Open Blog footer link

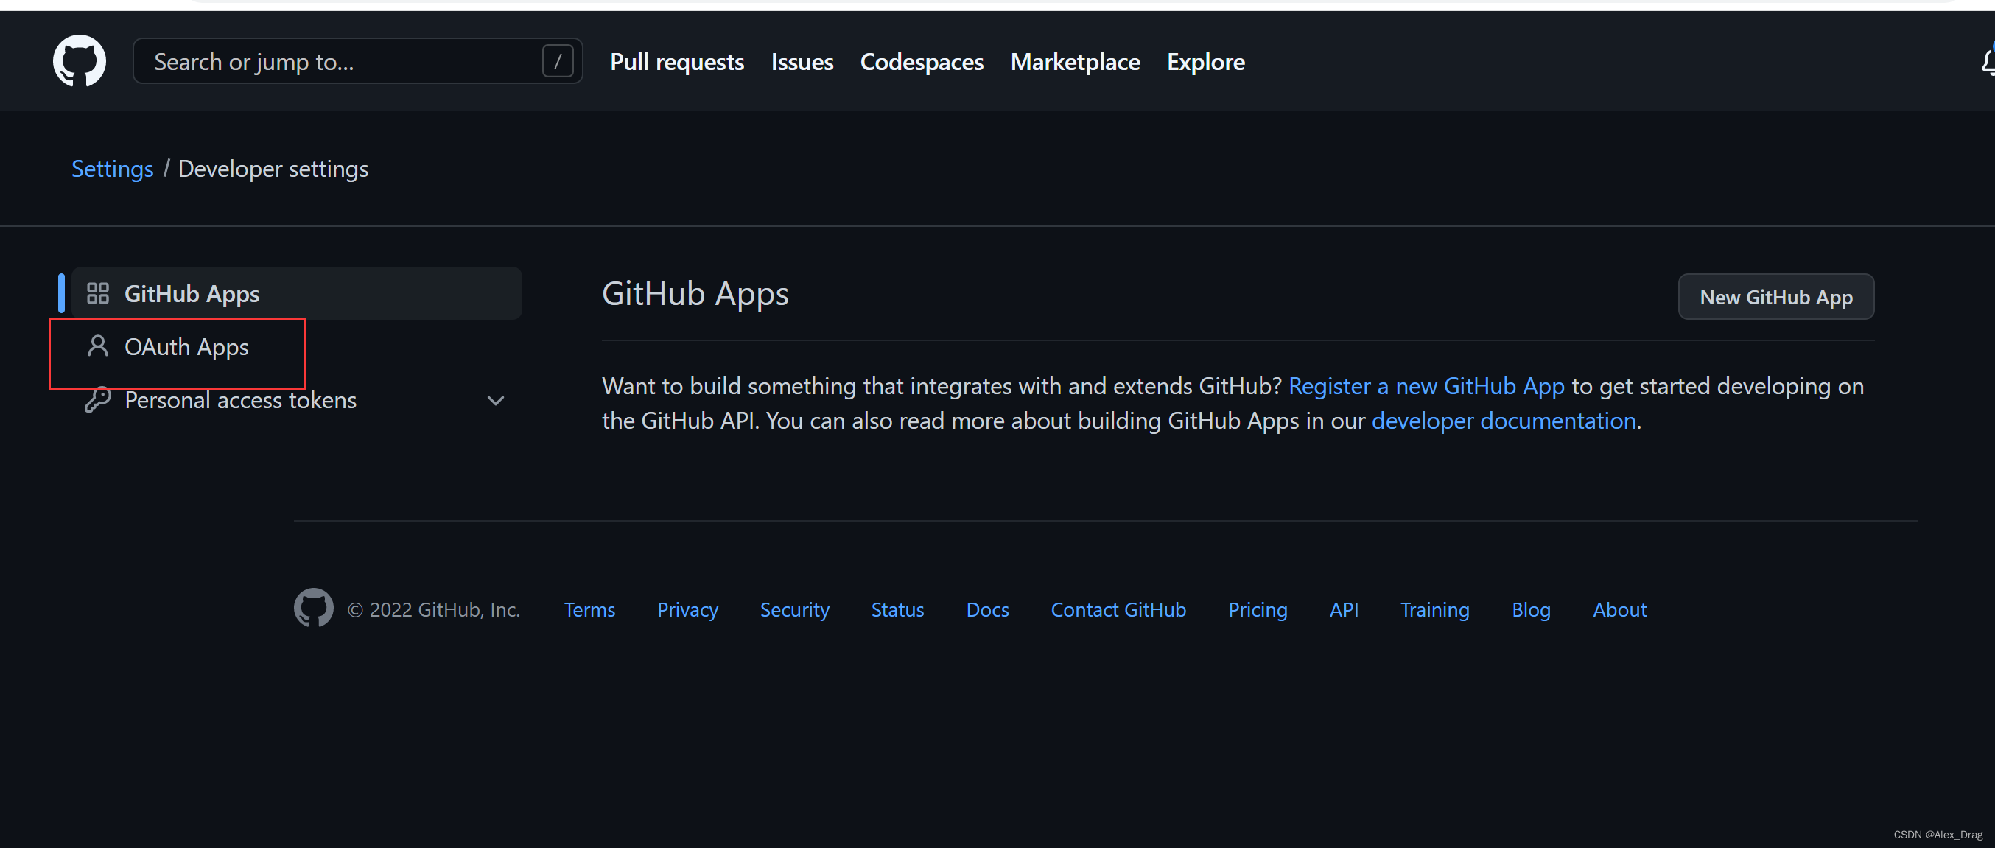coord(1531,609)
